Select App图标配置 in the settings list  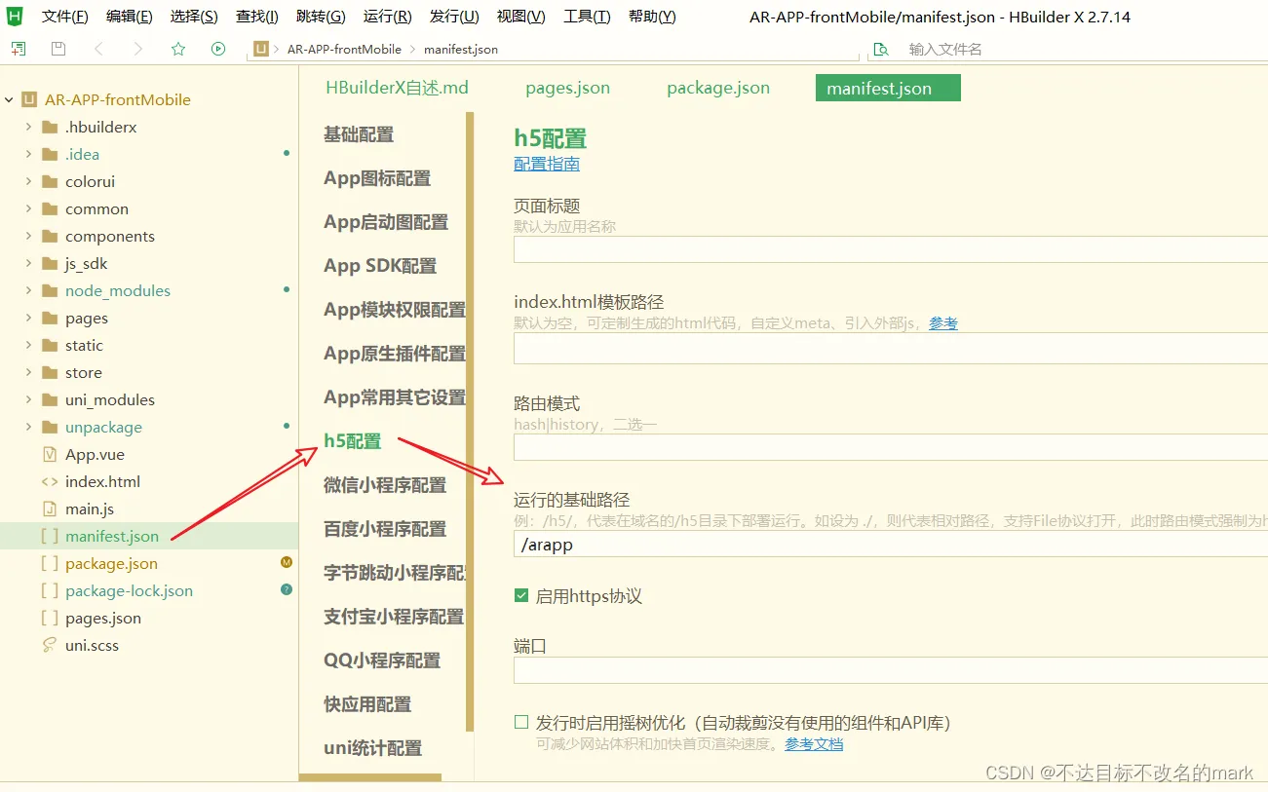[x=377, y=178]
